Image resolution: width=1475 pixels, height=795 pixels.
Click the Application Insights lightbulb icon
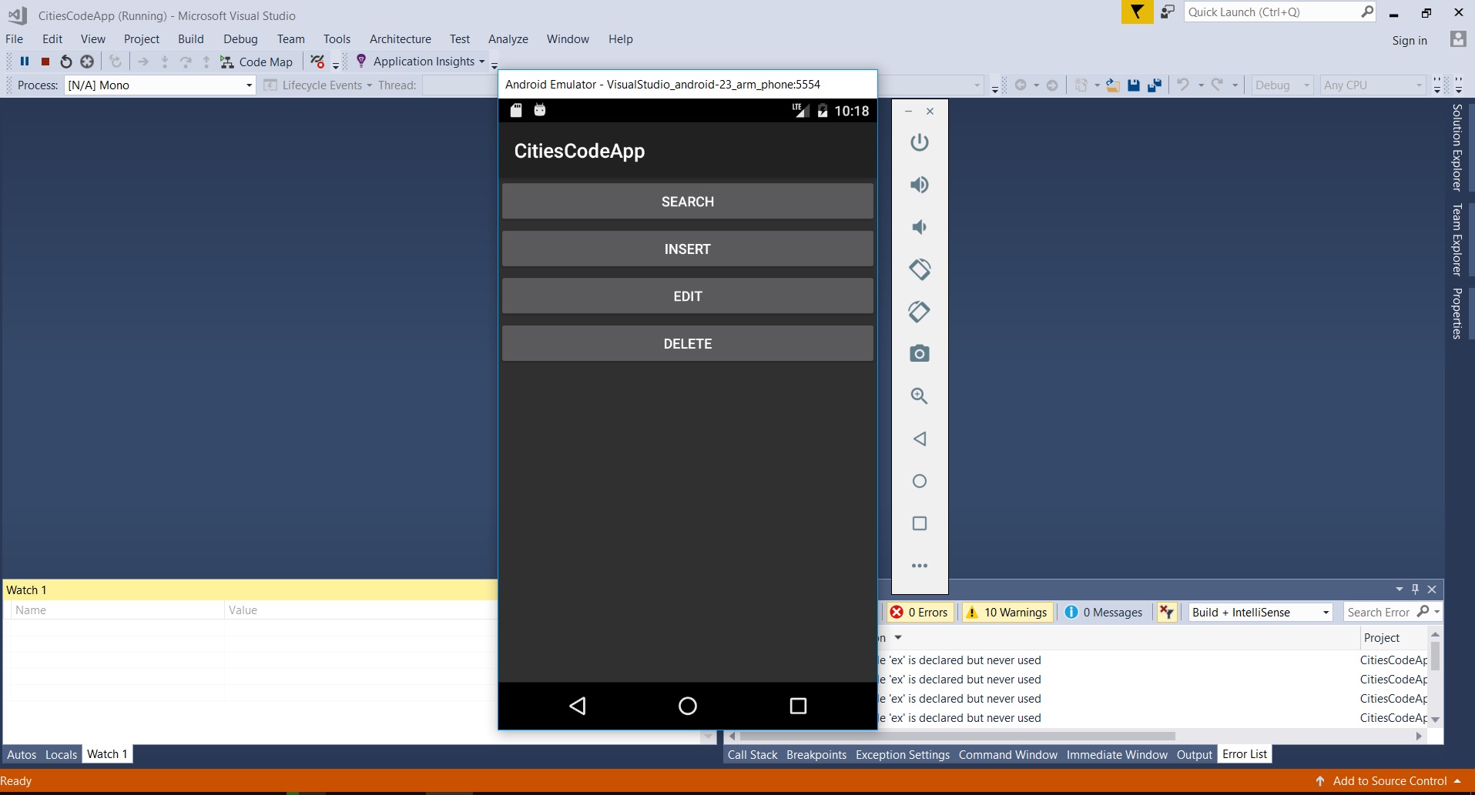tap(361, 61)
